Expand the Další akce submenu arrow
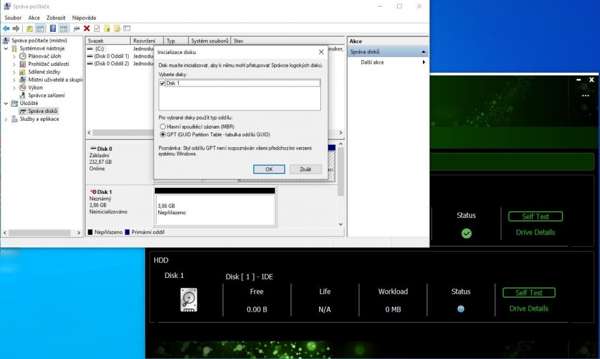Image resolution: width=600 pixels, height=359 pixels. click(424, 62)
